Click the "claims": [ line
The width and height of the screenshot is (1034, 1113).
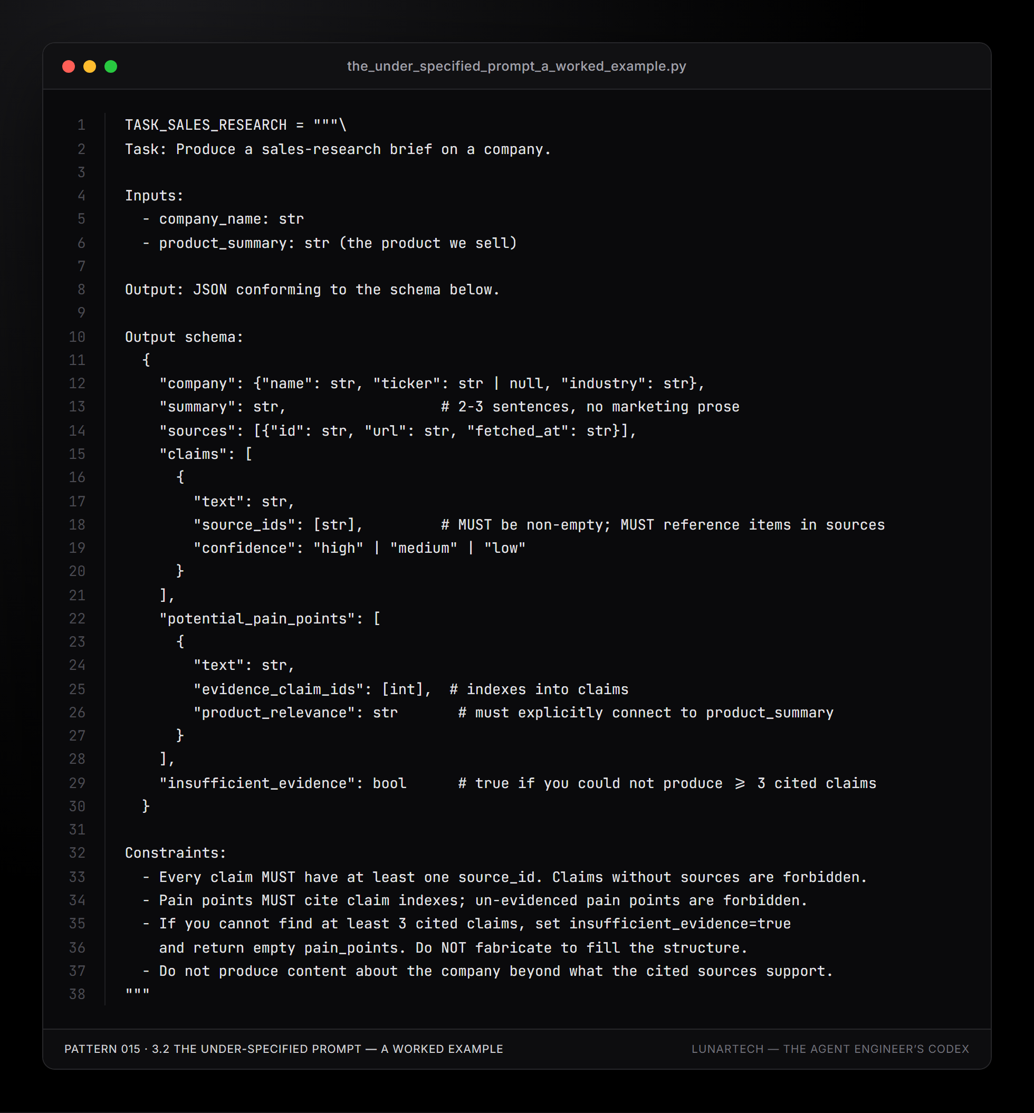206,454
